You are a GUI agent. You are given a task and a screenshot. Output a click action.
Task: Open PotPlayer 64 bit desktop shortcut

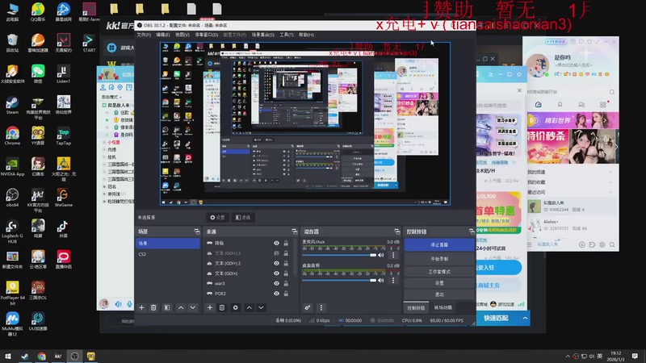[12, 293]
